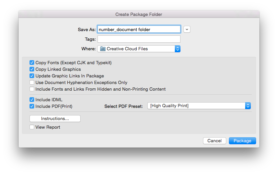Uncheck Copy Linked Graphics
Image resolution: width=278 pixels, height=174 pixels.
32,69
